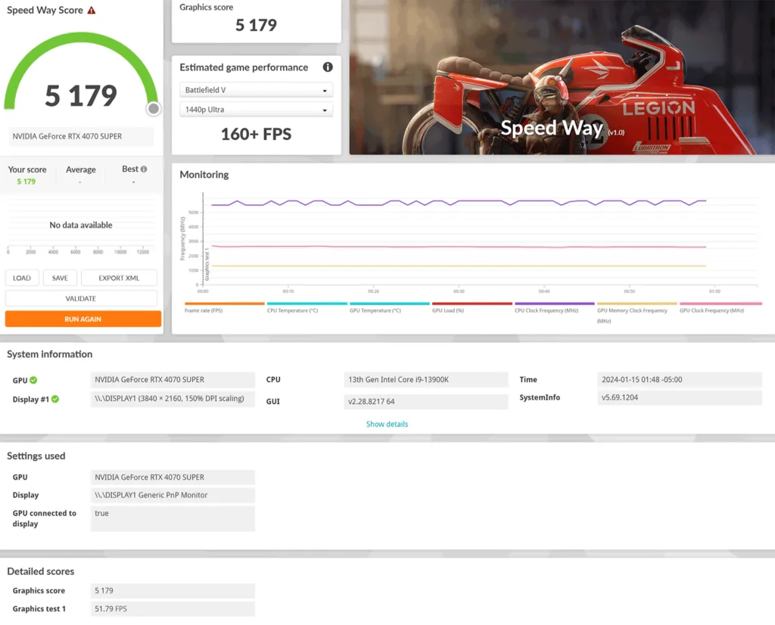Click the red warning icon beside Speed Way Score
Screen dimensions: 775x625
(x=92, y=11)
